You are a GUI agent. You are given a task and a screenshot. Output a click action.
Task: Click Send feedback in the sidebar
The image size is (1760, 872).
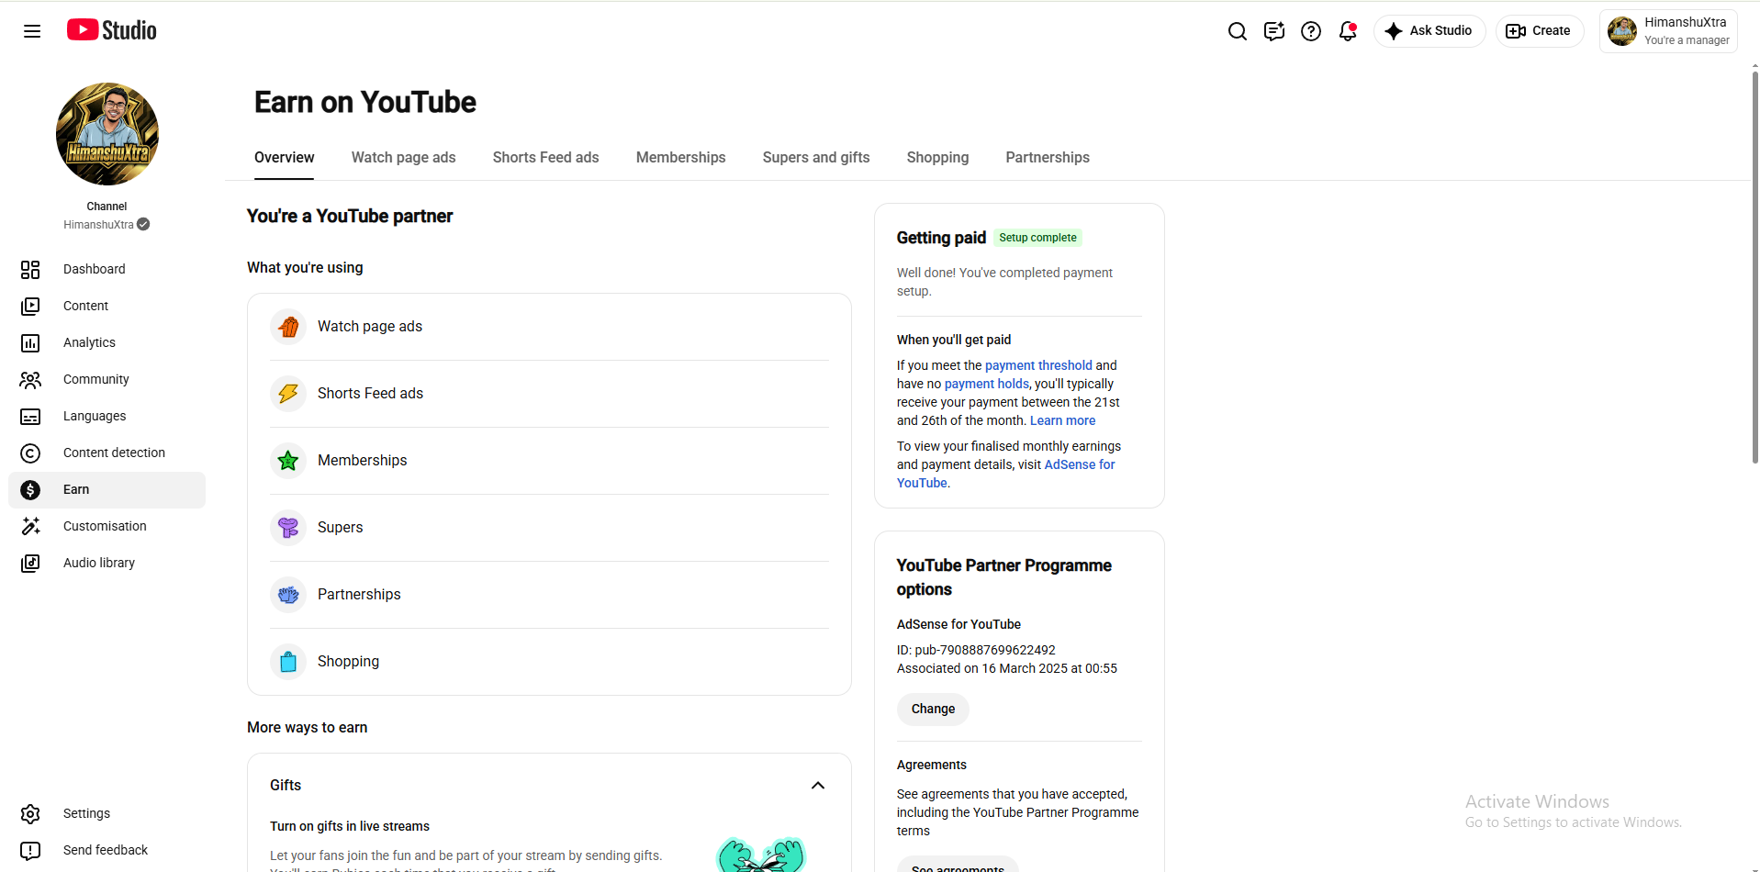[x=106, y=850]
